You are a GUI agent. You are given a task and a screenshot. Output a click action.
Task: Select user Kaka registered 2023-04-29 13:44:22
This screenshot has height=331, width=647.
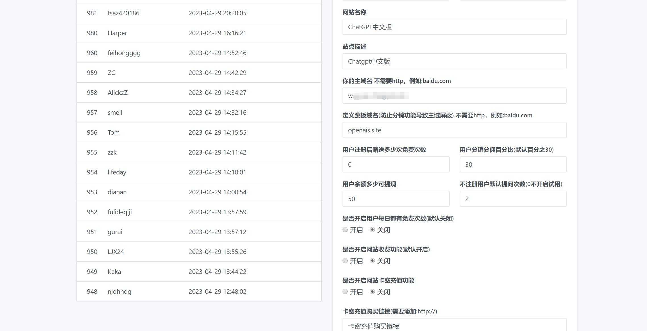coord(199,272)
